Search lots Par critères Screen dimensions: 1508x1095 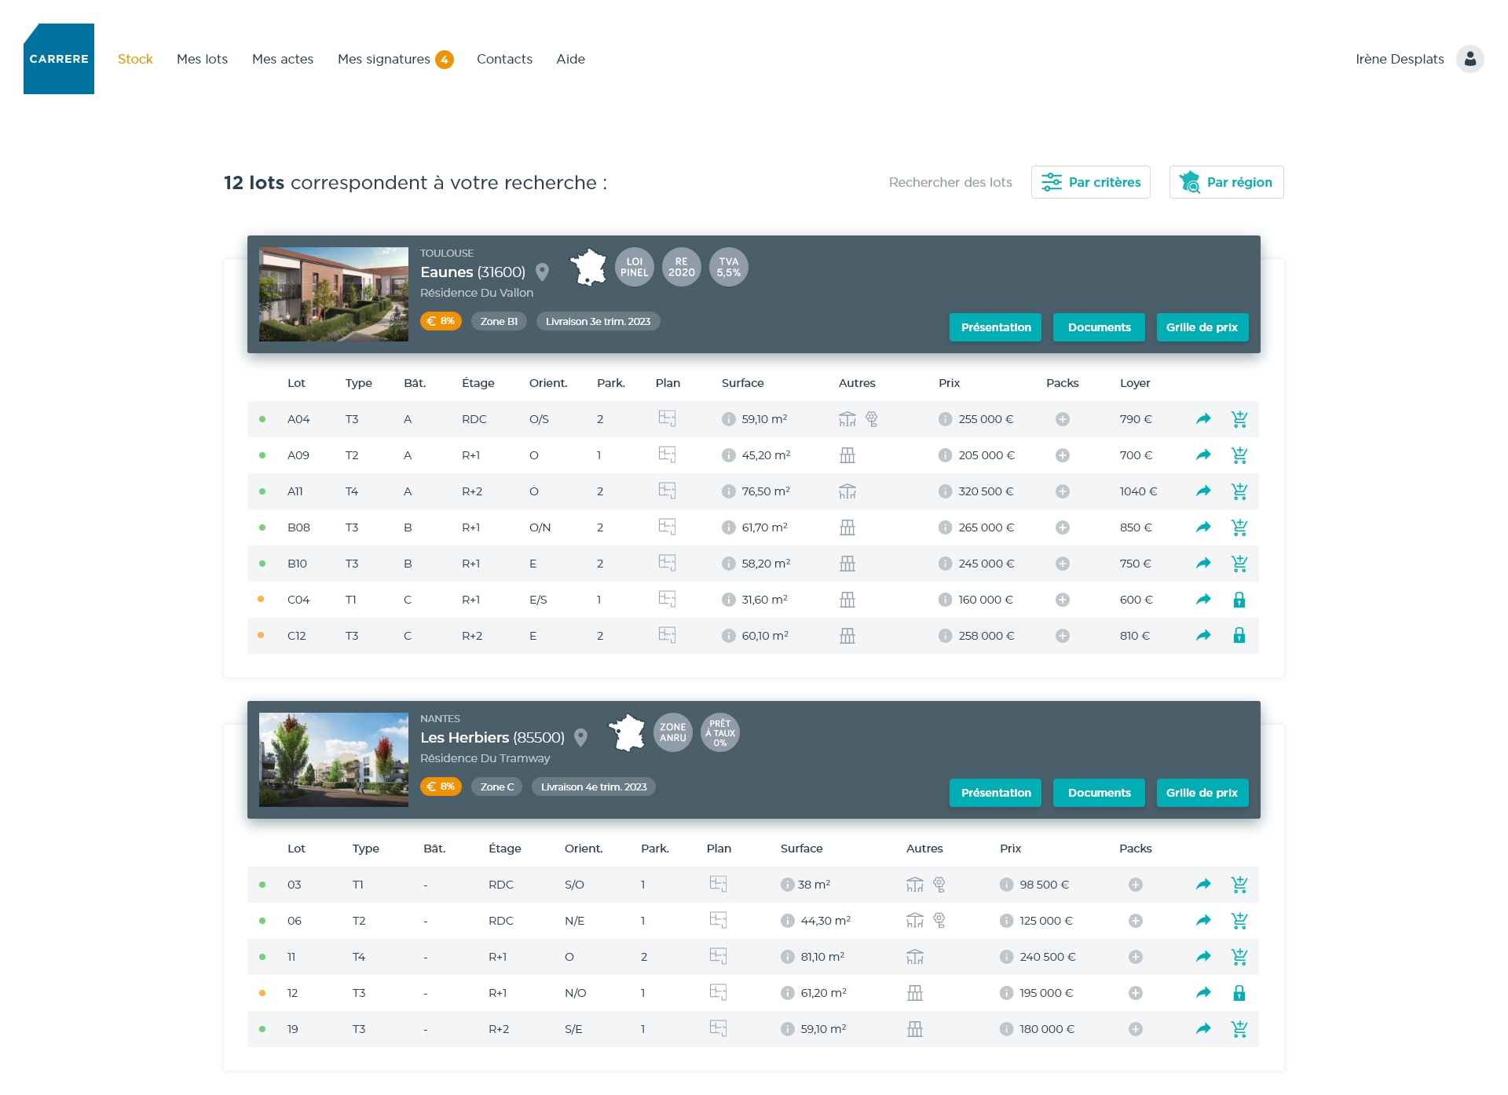[1090, 182]
